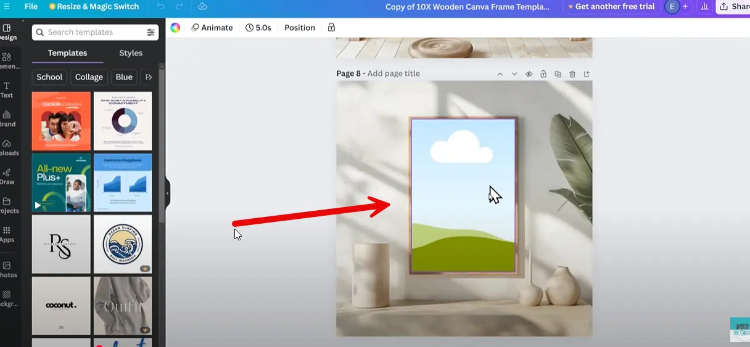Toggle the element lock in toolbar
Viewport: 750px width, 347px height.
pyautogui.click(x=331, y=28)
